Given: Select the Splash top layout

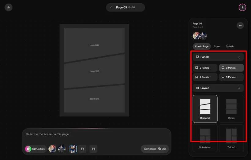Looking at the screenshot, I should point(205,138).
